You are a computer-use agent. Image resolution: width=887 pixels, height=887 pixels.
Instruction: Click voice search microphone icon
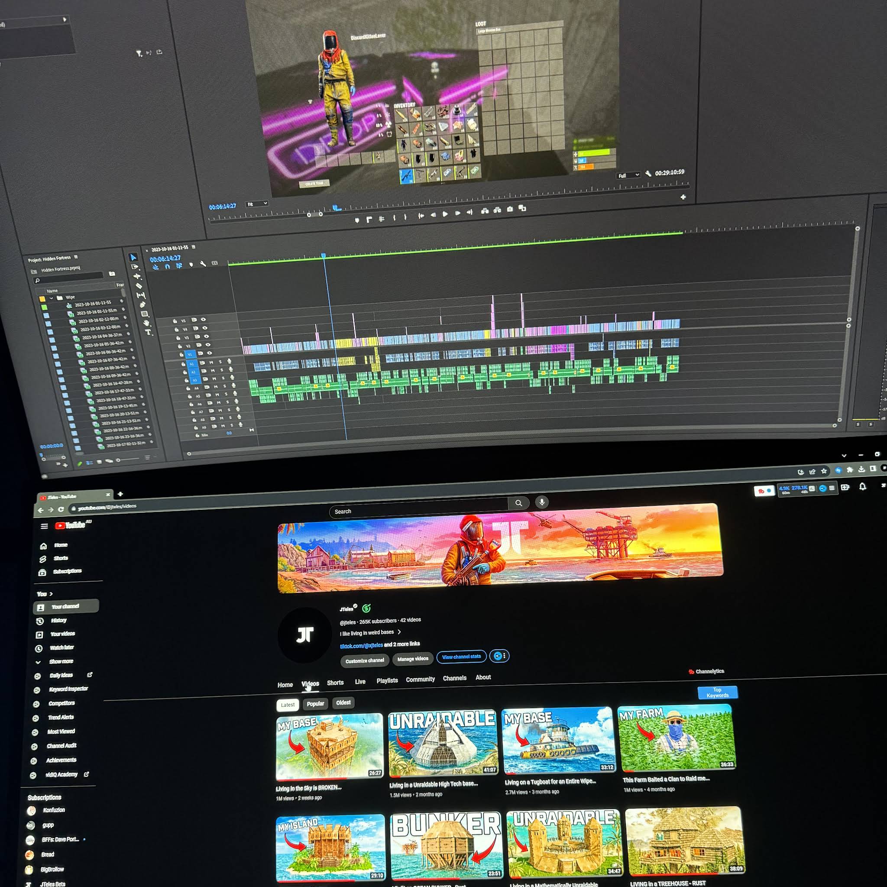pyautogui.click(x=542, y=502)
